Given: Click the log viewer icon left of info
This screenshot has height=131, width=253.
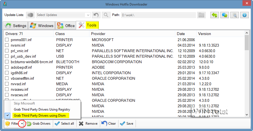Looking at the screenshot, I should point(234,15).
